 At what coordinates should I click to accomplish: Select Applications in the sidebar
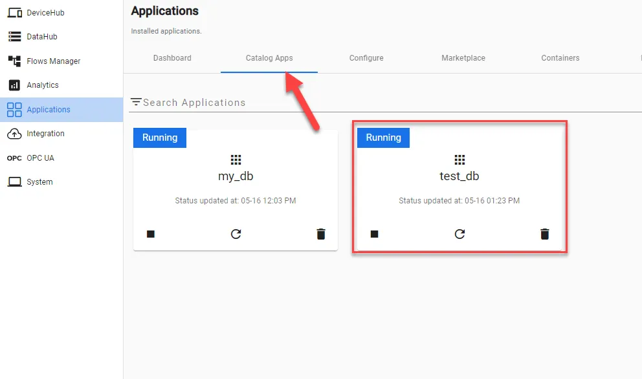pos(61,110)
